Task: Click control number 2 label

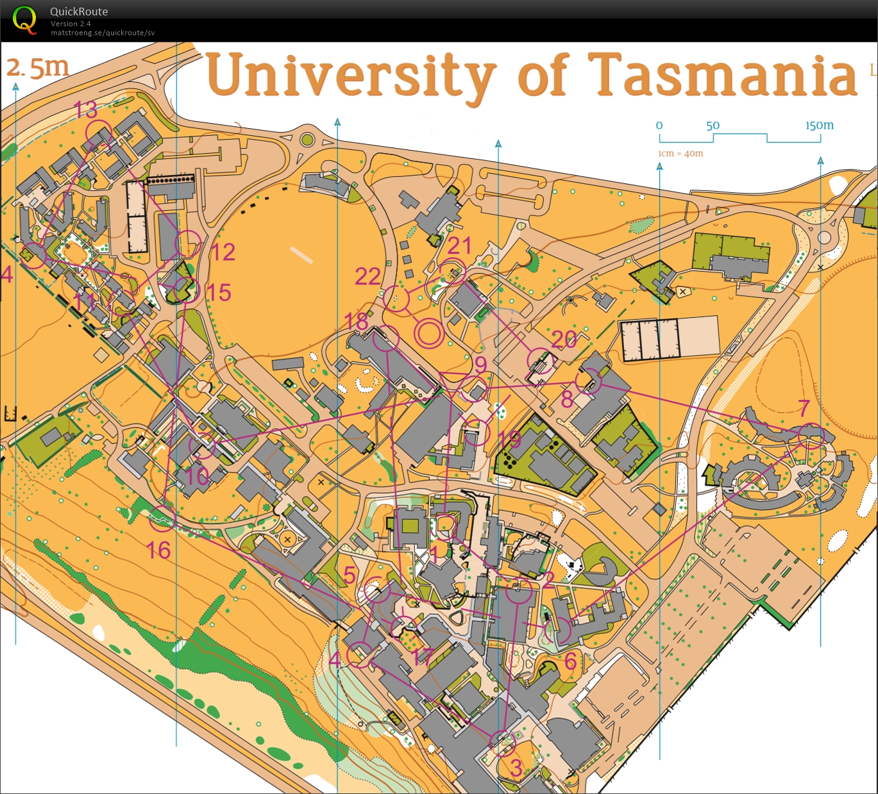Action: pos(548,580)
